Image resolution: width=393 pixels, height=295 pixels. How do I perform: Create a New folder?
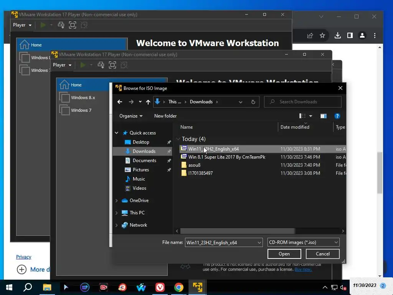click(165, 116)
